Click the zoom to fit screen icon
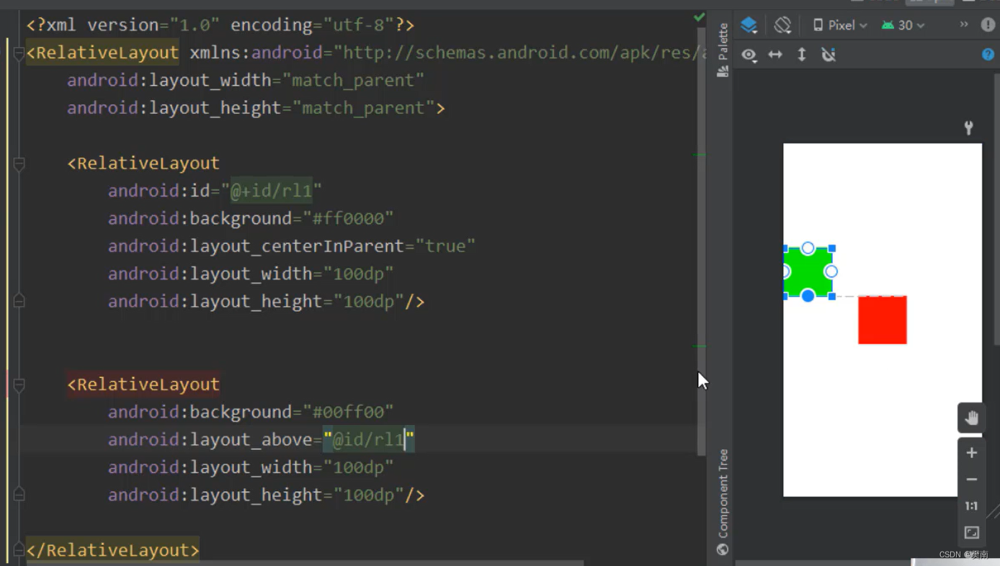The image size is (1000, 566). 971,533
